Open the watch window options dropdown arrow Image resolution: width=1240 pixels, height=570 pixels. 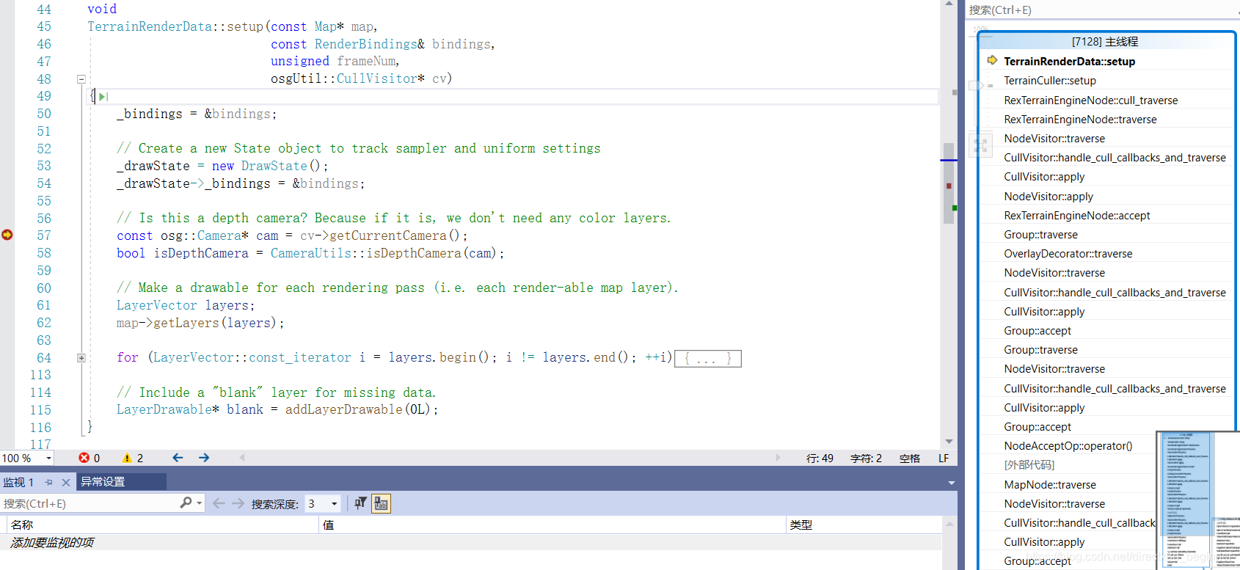click(951, 483)
